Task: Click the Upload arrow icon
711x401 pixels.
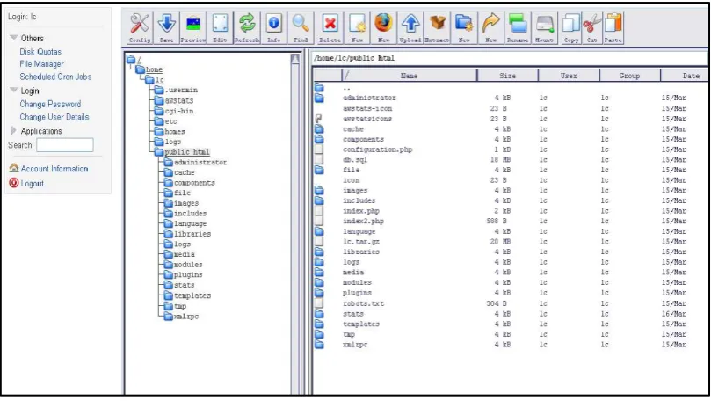Action: [410, 27]
